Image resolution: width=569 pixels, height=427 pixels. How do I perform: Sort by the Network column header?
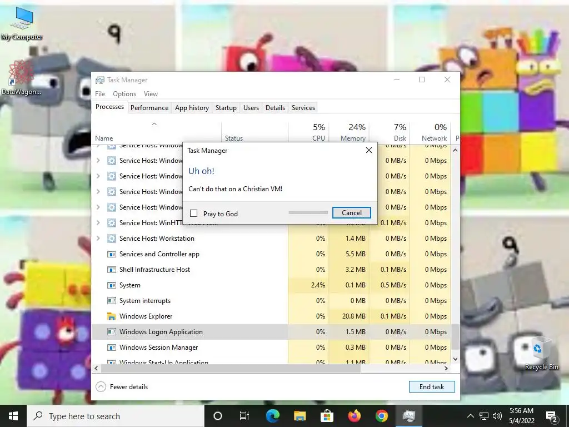(x=430, y=132)
